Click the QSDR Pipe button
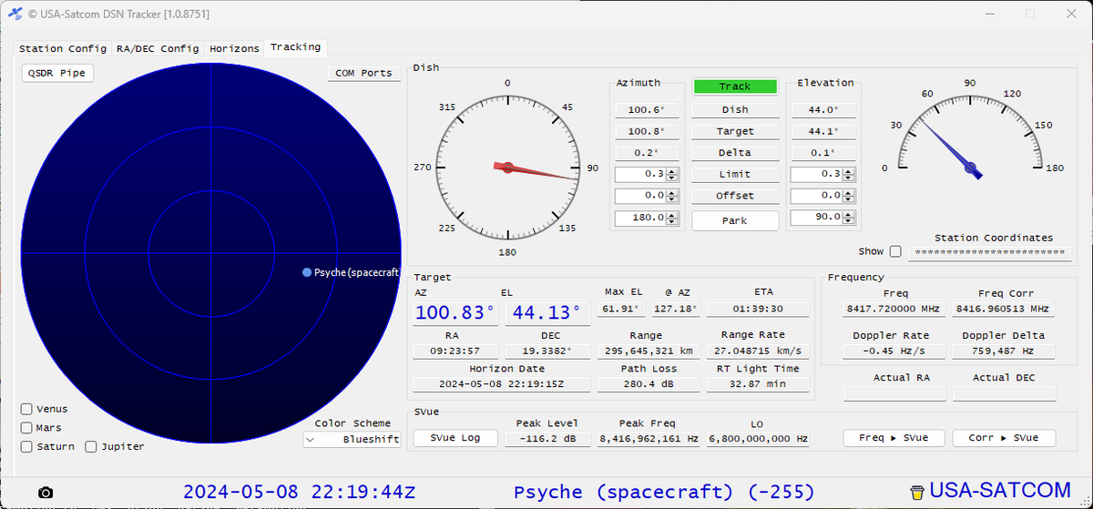Viewport: 1093px width, 509px height. pyautogui.click(x=57, y=73)
